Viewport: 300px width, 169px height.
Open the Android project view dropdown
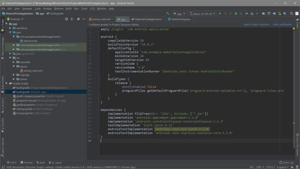(x=15, y=19)
